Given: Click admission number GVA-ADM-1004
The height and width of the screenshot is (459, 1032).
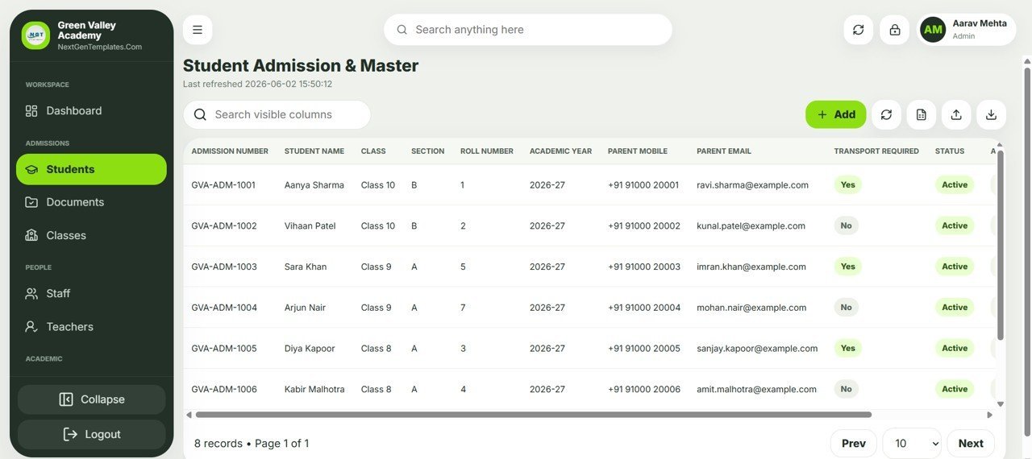Looking at the screenshot, I should tap(224, 308).
